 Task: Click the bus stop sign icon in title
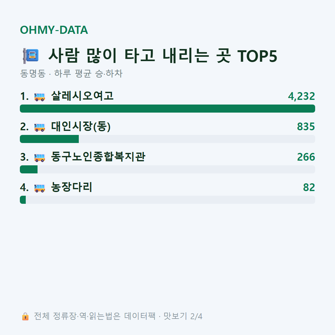click(x=31, y=56)
